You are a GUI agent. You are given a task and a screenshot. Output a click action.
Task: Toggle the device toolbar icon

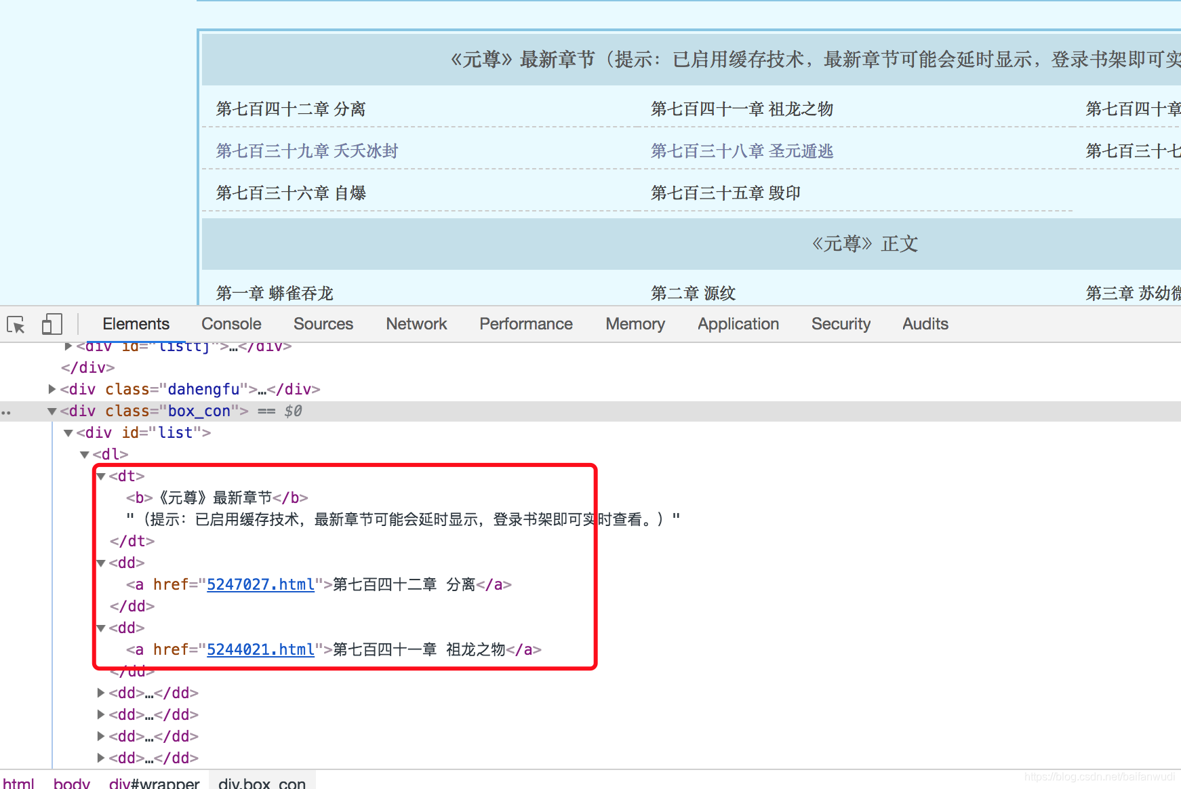pos(52,324)
